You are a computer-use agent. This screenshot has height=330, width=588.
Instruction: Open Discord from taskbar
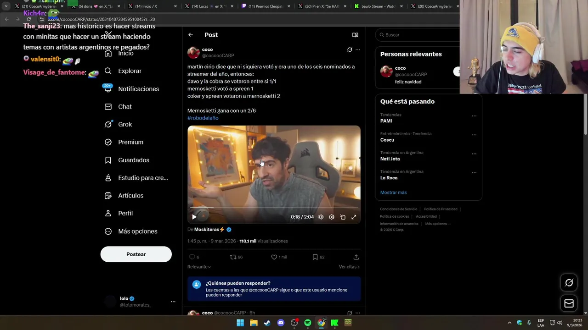click(281, 323)
